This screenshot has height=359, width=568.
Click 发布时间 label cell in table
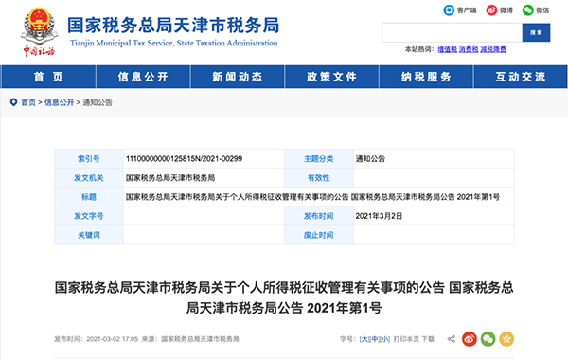[319, 216]
